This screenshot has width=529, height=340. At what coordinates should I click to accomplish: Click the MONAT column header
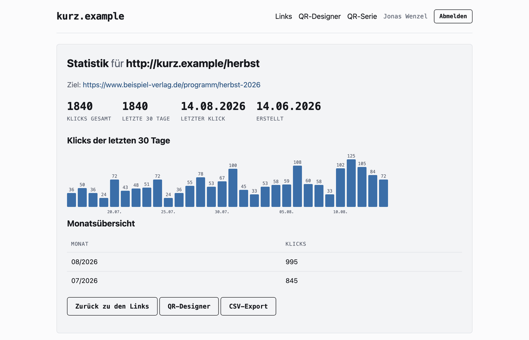click(x=80, y=244)
